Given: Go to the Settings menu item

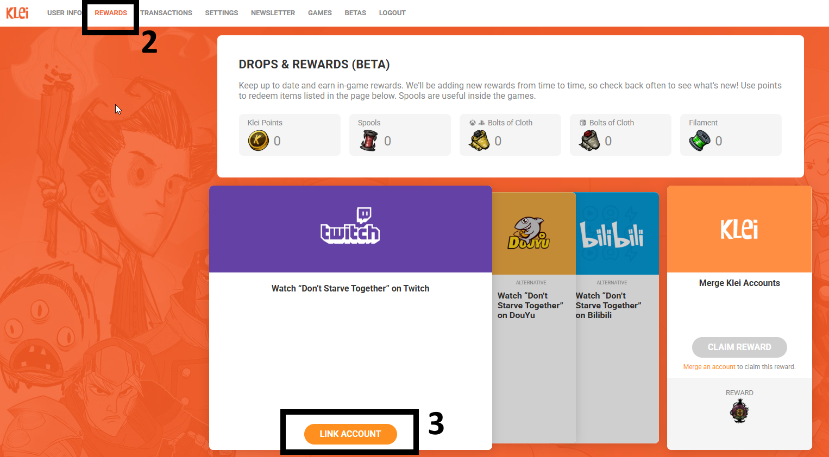Looking at the screenshot, I should [221, 13].
